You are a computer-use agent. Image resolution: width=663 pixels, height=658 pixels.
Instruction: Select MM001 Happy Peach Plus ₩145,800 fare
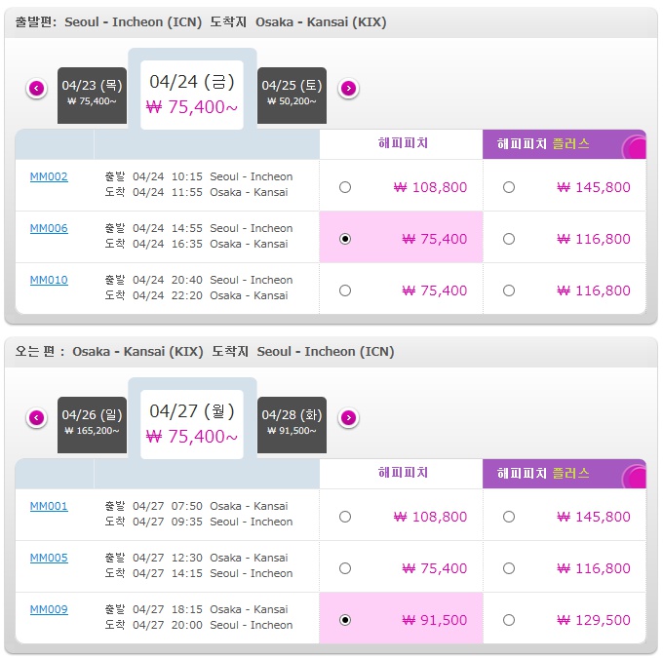click(509, 517)
